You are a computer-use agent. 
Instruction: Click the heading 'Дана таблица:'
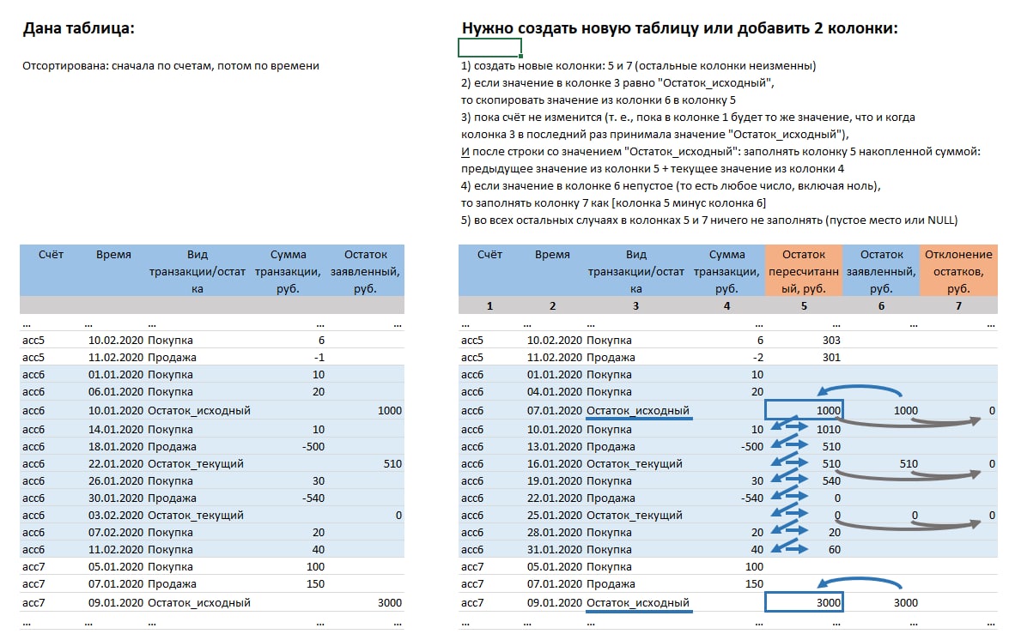click(78, 28)
